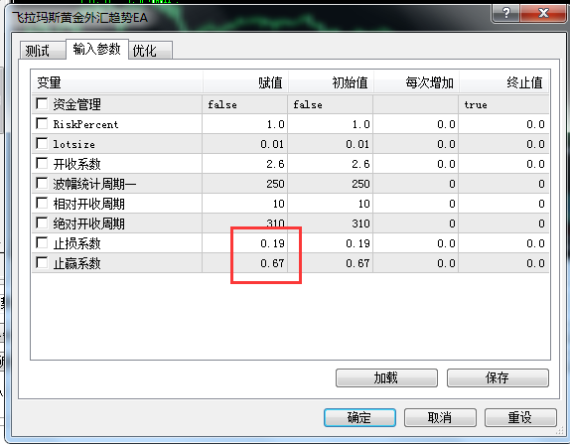Click the 加载 button
This screenshot has height=447, width=570.
click(x=386, y=377)
